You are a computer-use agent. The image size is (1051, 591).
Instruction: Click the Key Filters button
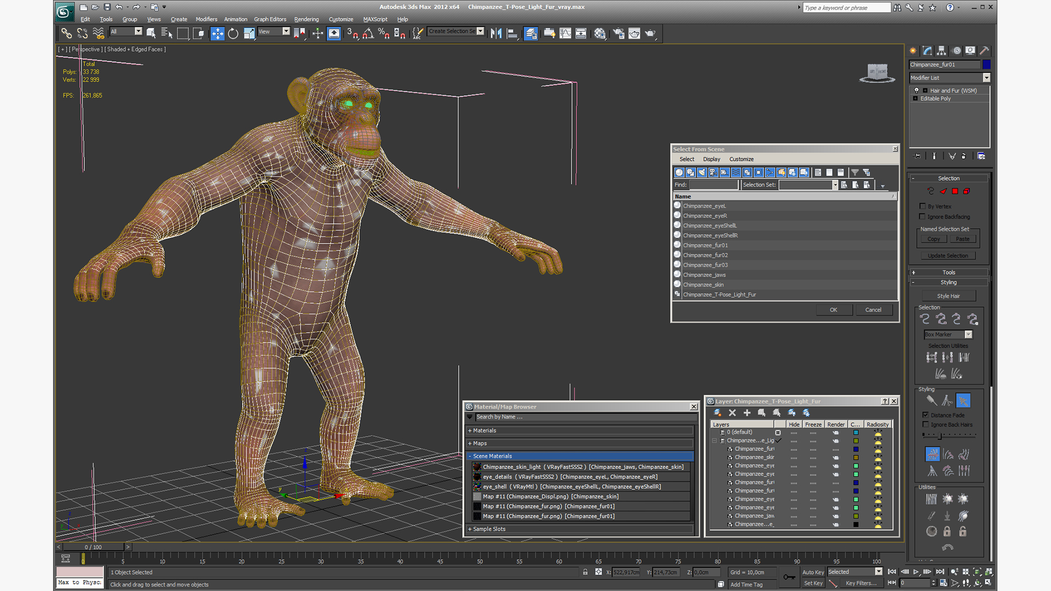861,583
